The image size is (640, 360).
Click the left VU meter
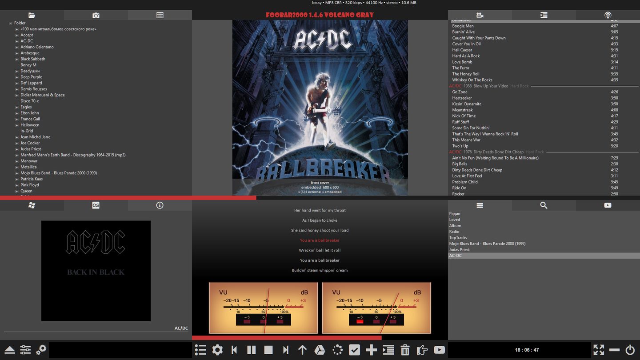[264, 308]
